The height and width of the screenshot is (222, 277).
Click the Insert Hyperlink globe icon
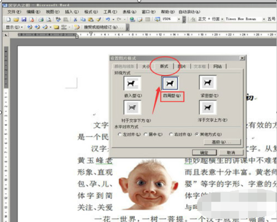[x=132, y=19]
